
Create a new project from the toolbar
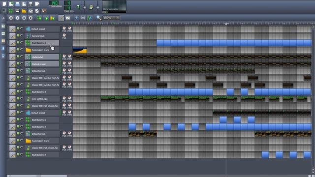coord(4,3)
